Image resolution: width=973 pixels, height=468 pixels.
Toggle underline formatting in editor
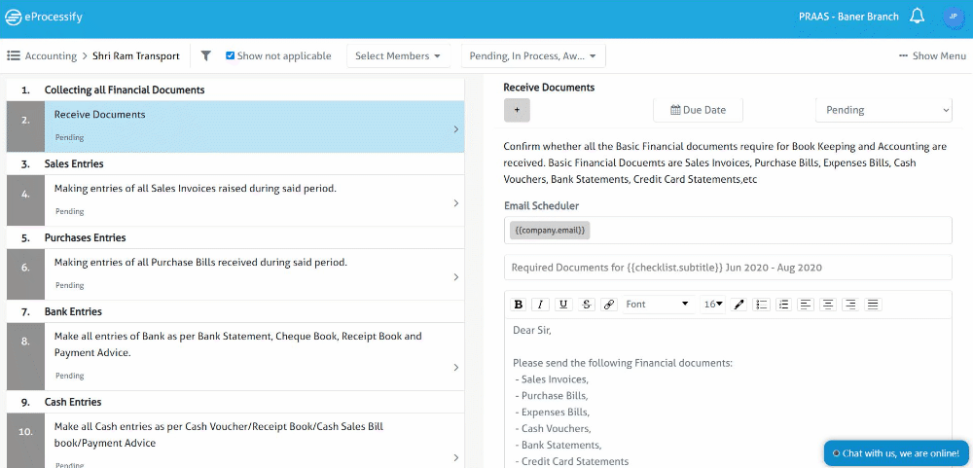click(x=563, y=305)
